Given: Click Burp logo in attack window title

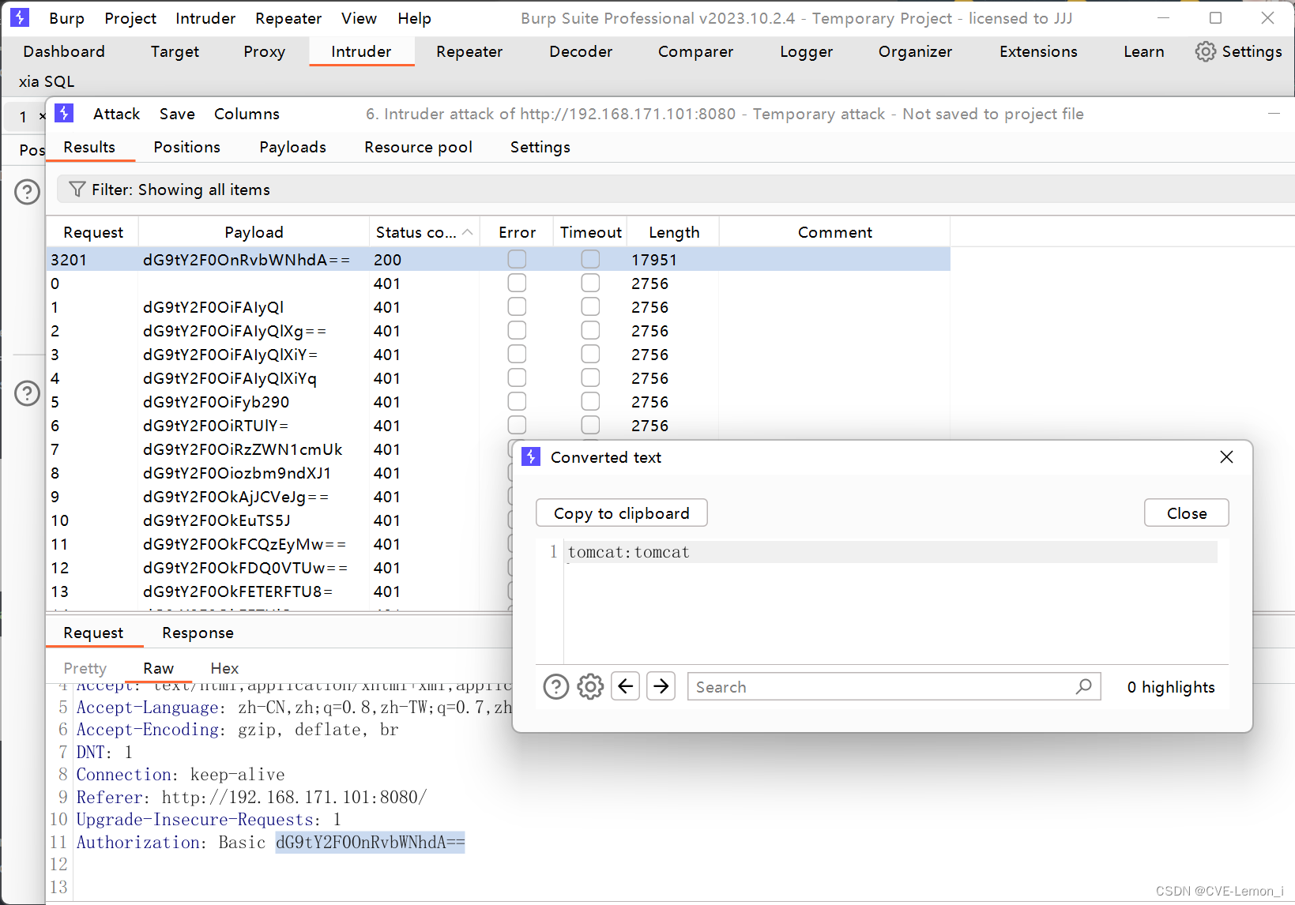Looking at the screenshot, I should tap(65, 114).
